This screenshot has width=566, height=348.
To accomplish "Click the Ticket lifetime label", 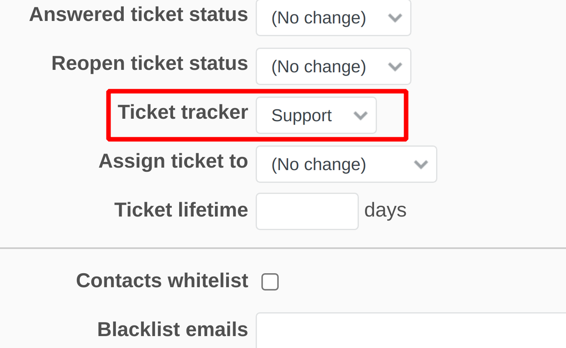I will pyautogui.click(x=181, y=210).
